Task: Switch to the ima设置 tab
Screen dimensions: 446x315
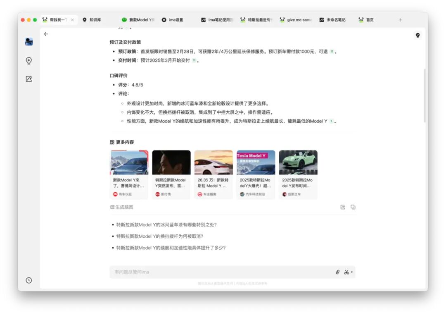Action: point(172,20)
